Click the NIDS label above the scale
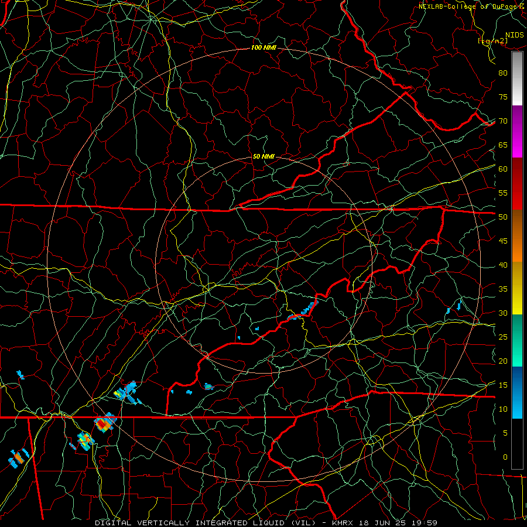This screenshot has height=527, width=527. (x=514, y=35)
